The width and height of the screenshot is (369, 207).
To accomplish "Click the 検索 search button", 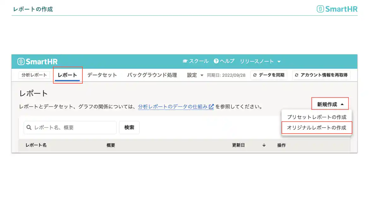I will click(x=129, y=127).
